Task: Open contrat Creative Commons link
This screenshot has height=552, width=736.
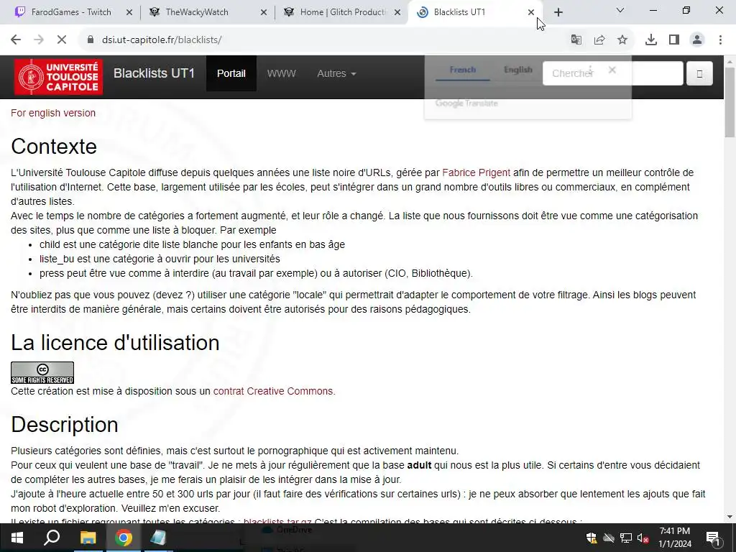Action: 274,391
